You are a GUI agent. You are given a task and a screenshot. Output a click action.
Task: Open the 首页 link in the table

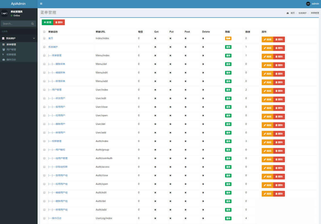[51, 38]
